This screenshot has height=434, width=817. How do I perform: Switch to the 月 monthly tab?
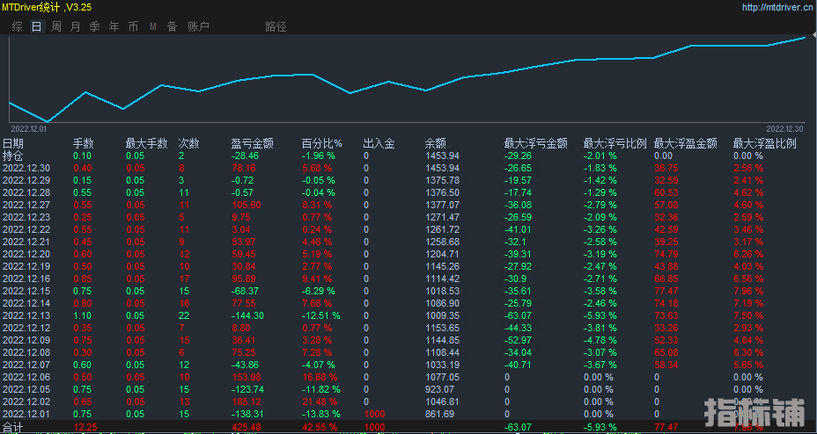[x=76, y=26]
